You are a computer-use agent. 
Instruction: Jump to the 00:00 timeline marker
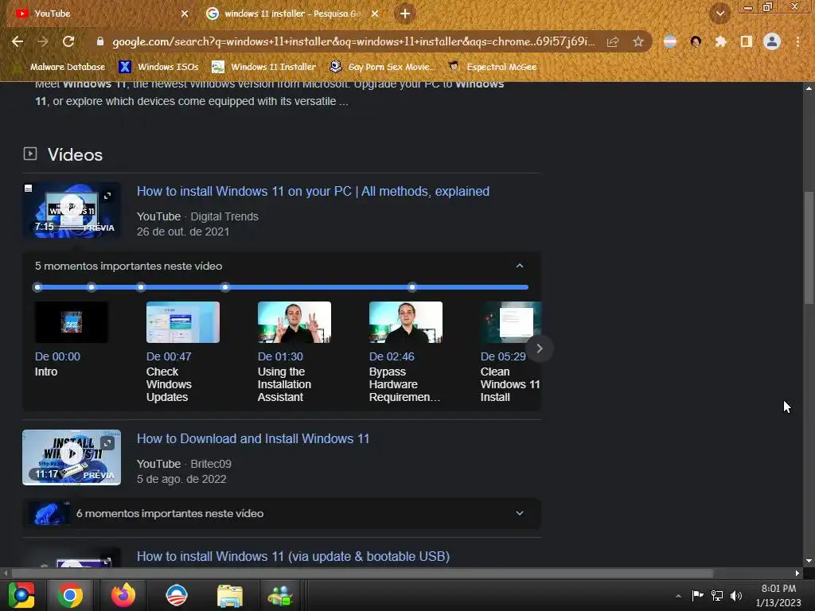coord(37,286)
